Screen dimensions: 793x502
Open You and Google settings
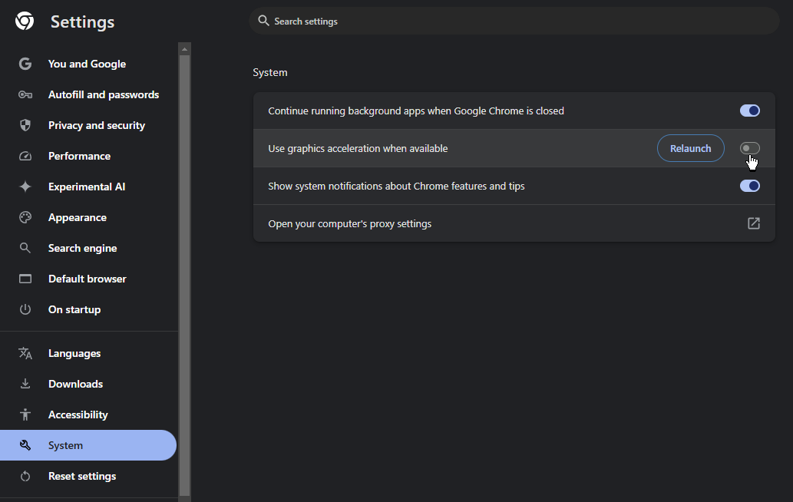(88, 64)
